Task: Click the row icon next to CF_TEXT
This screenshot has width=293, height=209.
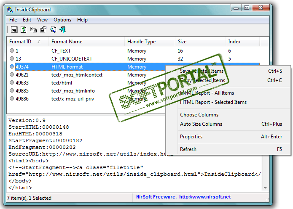Action: [x=12, y=50]
